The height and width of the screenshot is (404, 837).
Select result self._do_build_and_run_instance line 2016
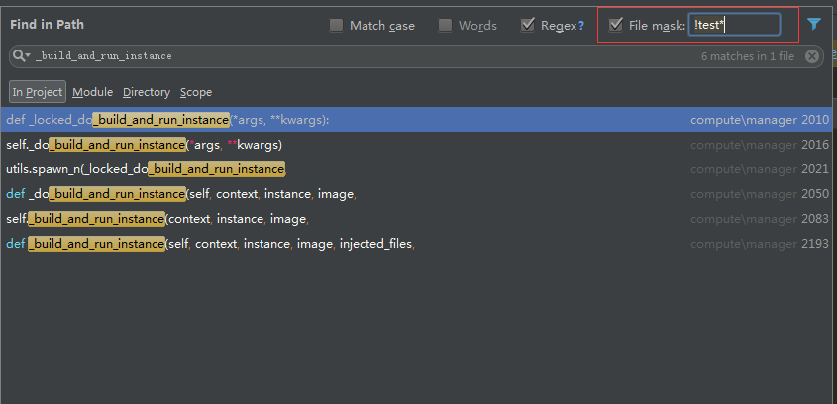point(297,145)
